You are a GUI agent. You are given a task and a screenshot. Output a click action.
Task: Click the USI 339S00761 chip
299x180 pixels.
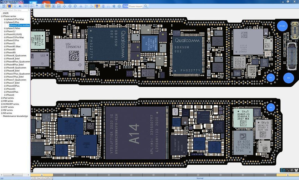pyautogui.click(x=70, y=54)
